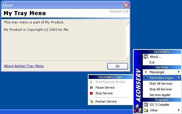Click the Secondary Logon submenu title
Screen dimensions: 182x114
[x=111, y=77]
